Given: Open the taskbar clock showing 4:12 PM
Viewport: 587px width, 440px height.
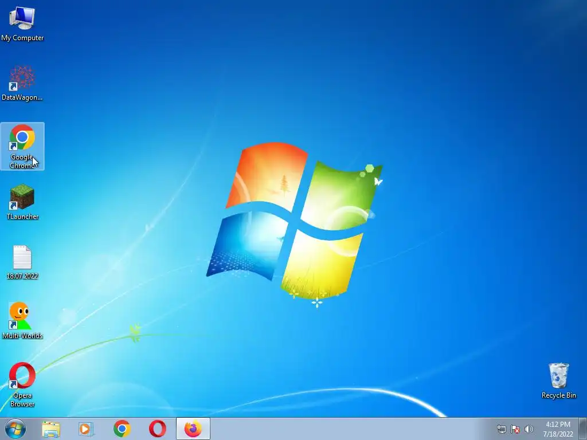Looking at the screenshot, I should [x=558, y=429].
